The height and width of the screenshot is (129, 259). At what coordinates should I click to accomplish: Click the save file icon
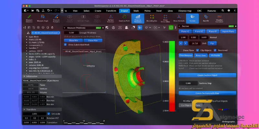pos(38,11)
